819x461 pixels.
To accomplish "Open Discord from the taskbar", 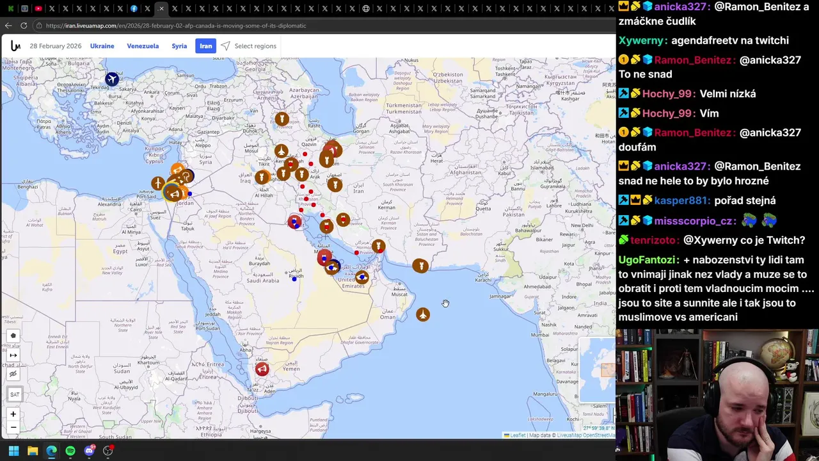I will click(89, 451).
